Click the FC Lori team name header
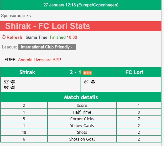164x146 pixels. coord(134,72)
